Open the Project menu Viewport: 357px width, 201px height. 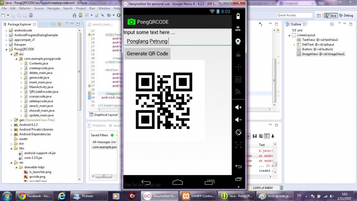(81, 8)
